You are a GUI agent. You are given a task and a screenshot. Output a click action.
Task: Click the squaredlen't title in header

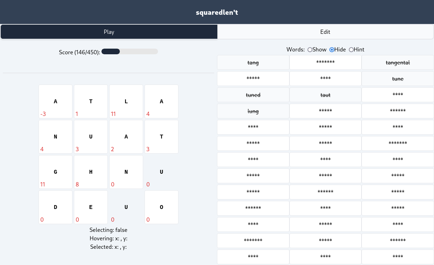pos(217,13)
